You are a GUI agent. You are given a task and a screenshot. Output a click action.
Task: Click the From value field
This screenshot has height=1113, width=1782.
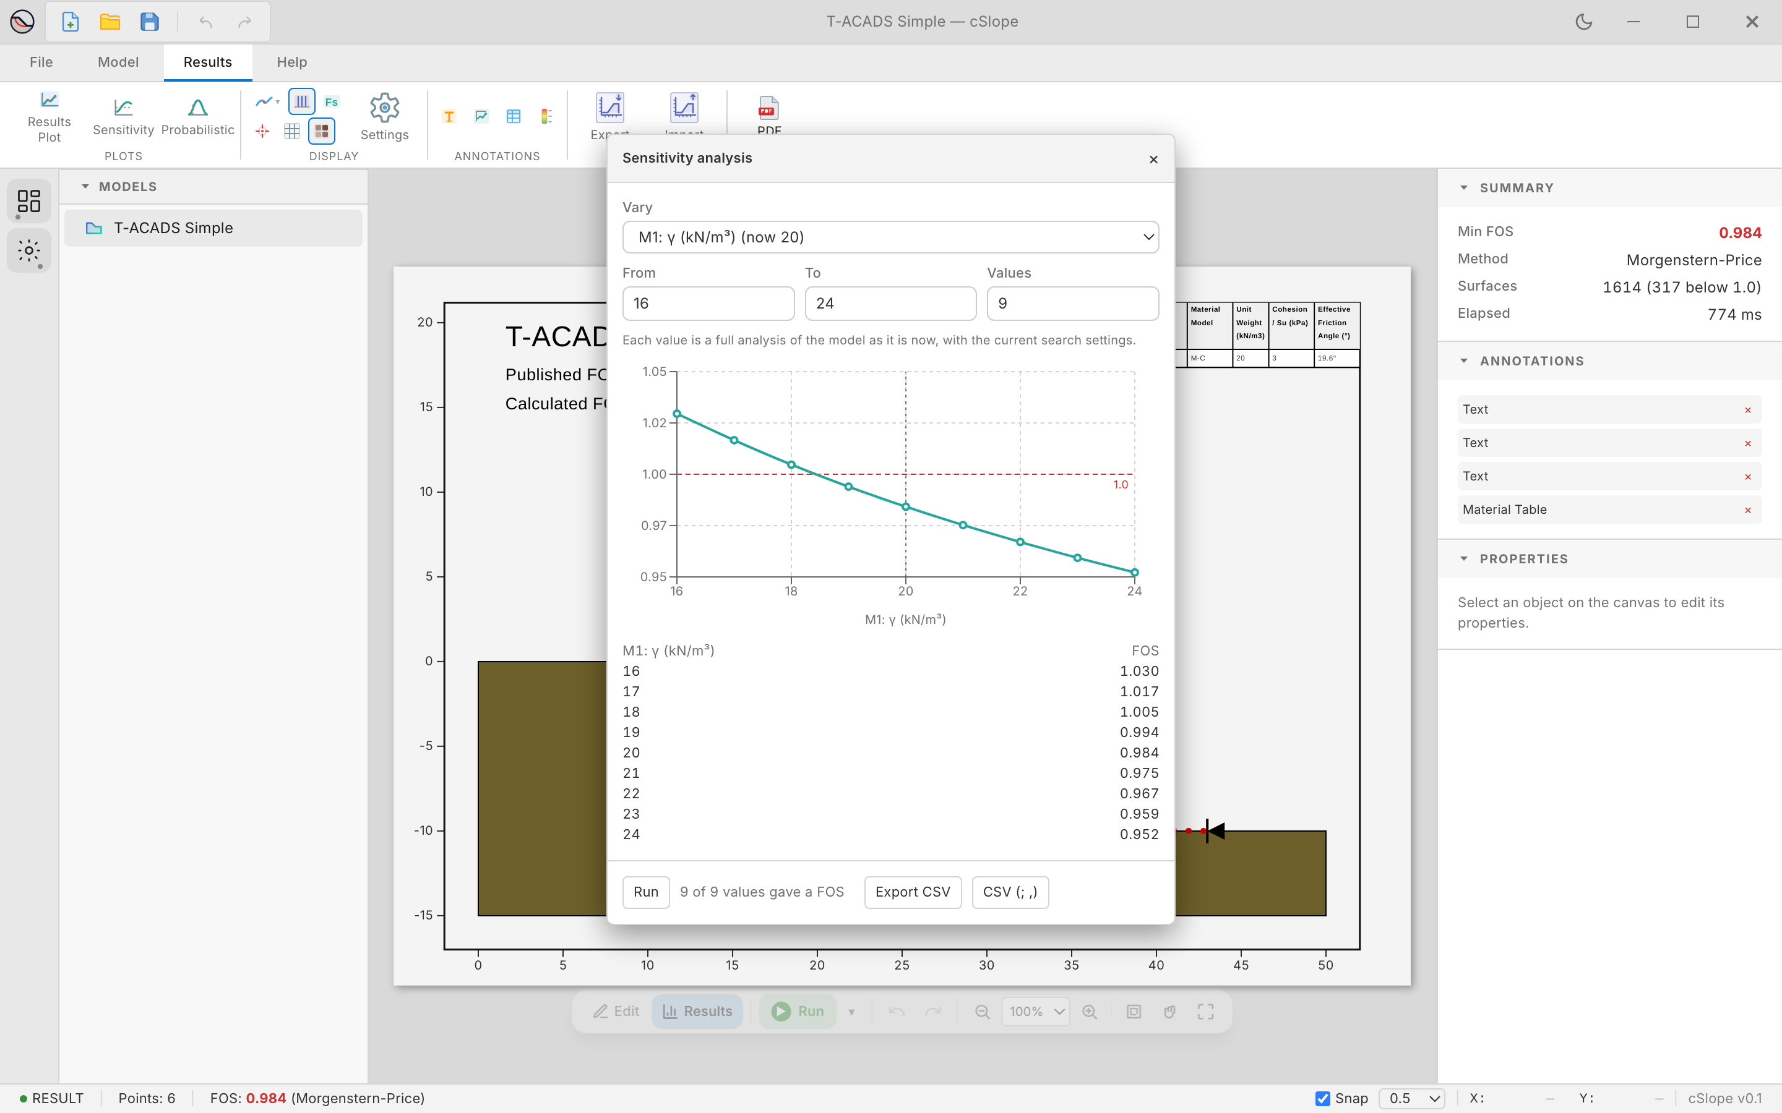click(708, 303)
